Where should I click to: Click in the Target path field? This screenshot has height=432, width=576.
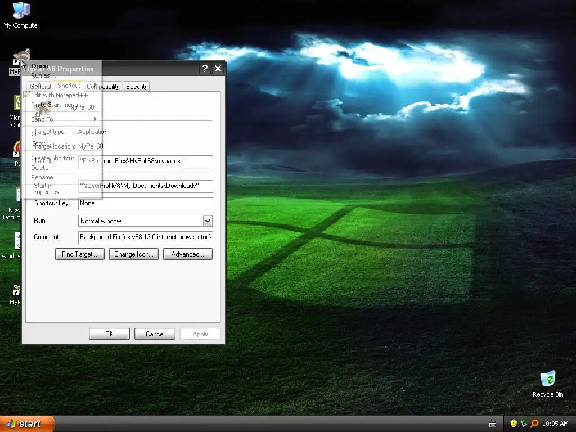coord(146,161)
